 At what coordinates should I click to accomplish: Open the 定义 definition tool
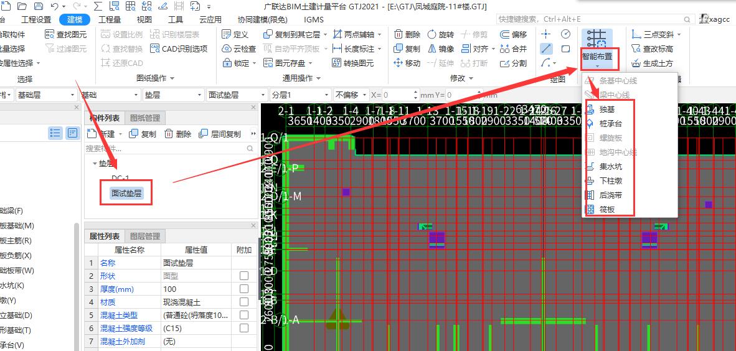pyautogui.click(x=235, y=34)
